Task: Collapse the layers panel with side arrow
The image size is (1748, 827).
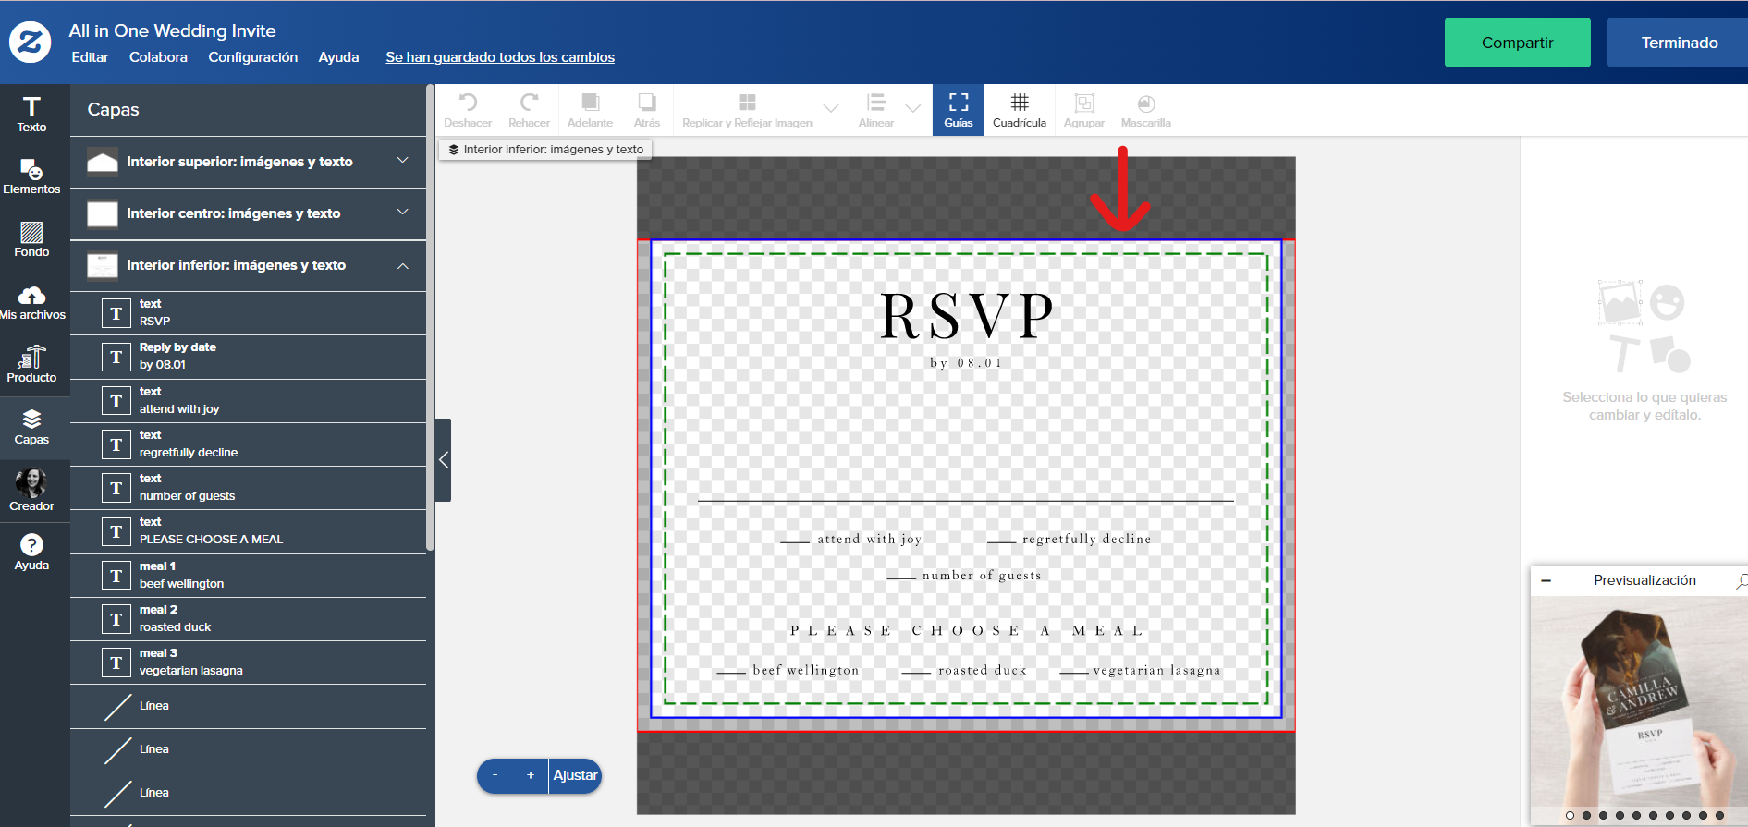Action: [x=444, y=459]
